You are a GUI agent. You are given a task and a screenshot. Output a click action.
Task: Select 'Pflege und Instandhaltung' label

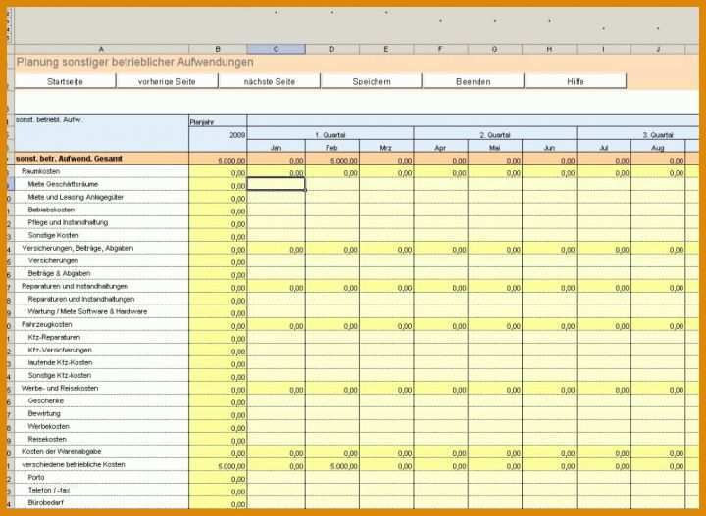click(x=68, y=222)
